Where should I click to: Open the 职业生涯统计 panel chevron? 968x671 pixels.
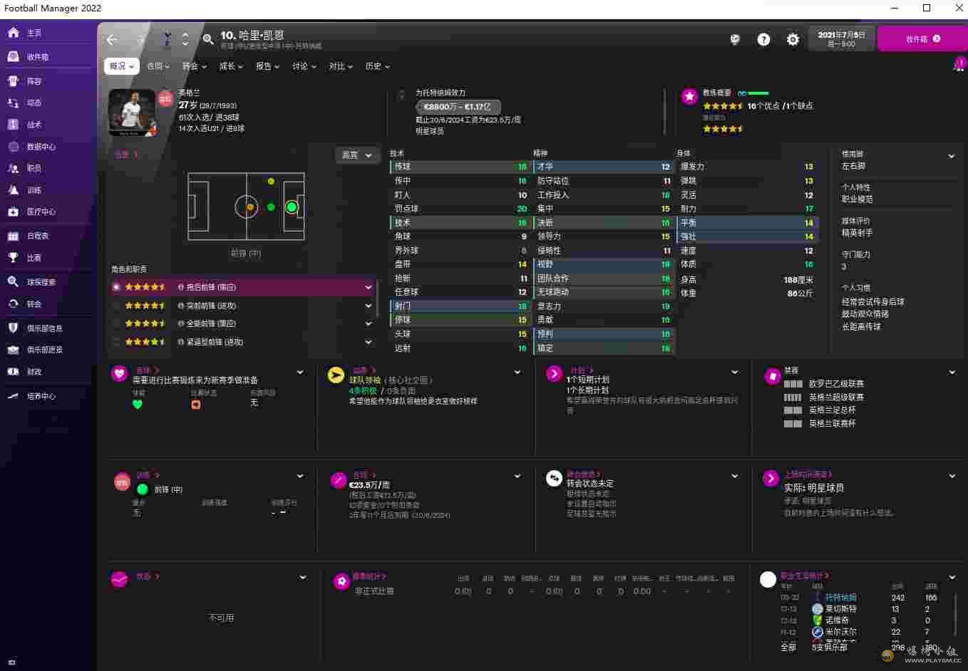tap(952, 577)
